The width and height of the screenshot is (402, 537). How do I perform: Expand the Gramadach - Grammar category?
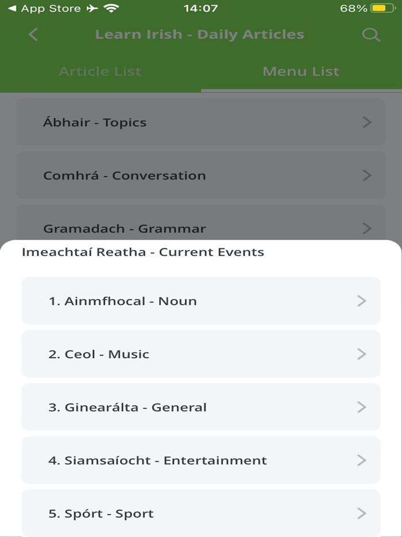(201, 228)
